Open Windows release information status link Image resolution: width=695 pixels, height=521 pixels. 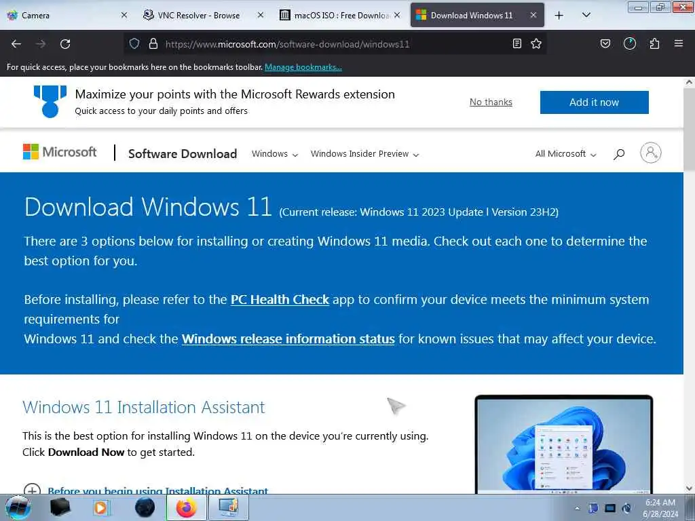tap(288, 339)
